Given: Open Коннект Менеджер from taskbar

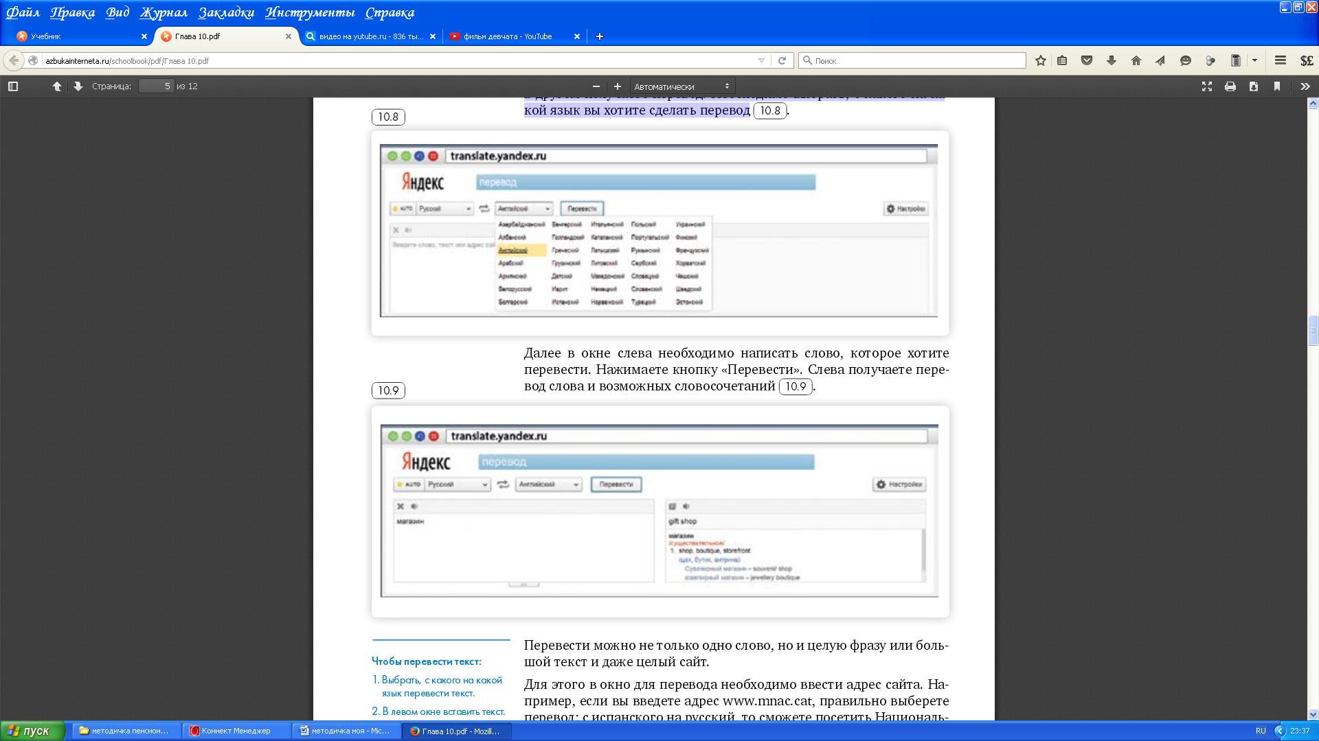Looking at the screenshot, I should pyautogui.click(x=236, y=731).
